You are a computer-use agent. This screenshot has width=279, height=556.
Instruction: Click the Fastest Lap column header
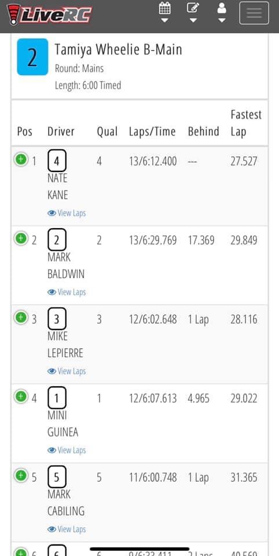coord(246,123)
